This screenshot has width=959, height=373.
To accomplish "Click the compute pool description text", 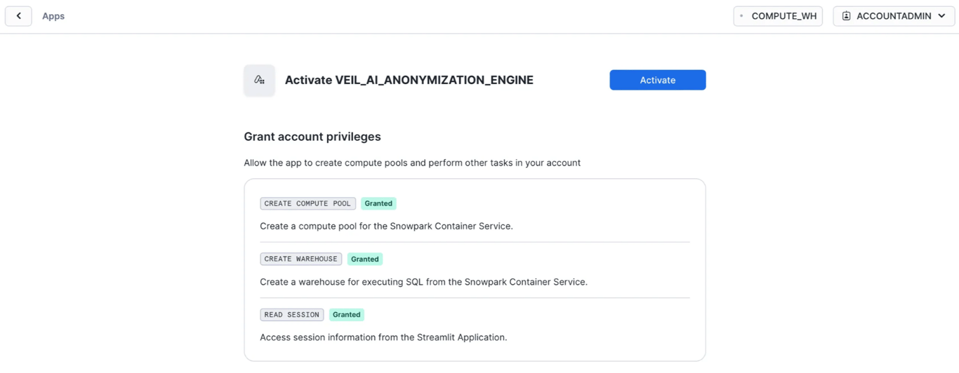I will point(386,226).
